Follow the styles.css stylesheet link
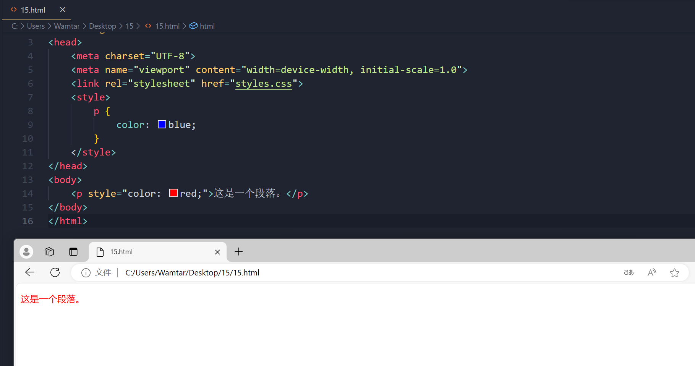The width and height of the screenshot is (695, 366). tap(263, 83)
